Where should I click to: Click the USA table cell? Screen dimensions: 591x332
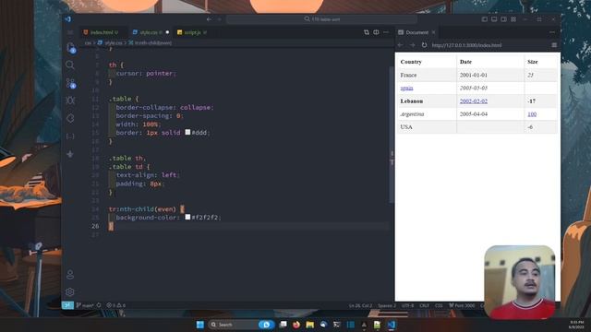(x=427, y=127)
